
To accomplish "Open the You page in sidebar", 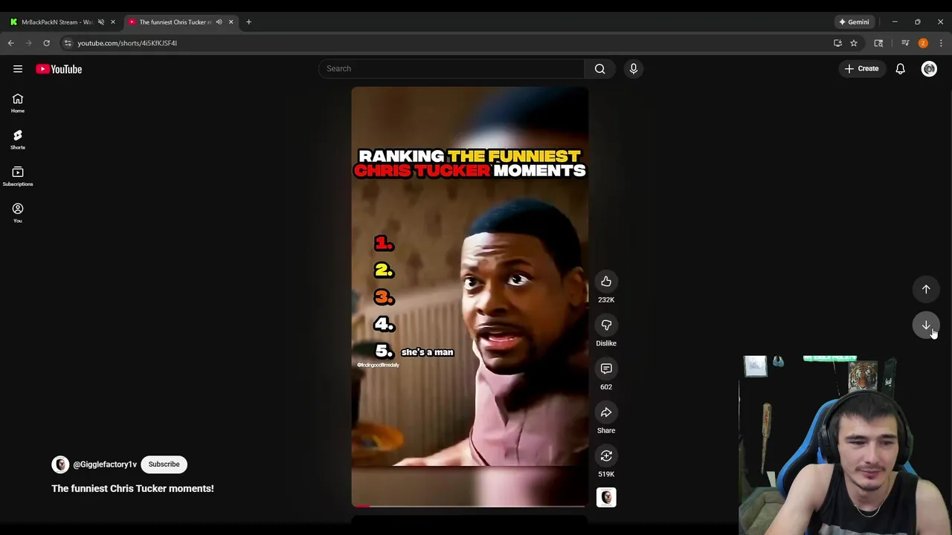I will pos(18,213).
